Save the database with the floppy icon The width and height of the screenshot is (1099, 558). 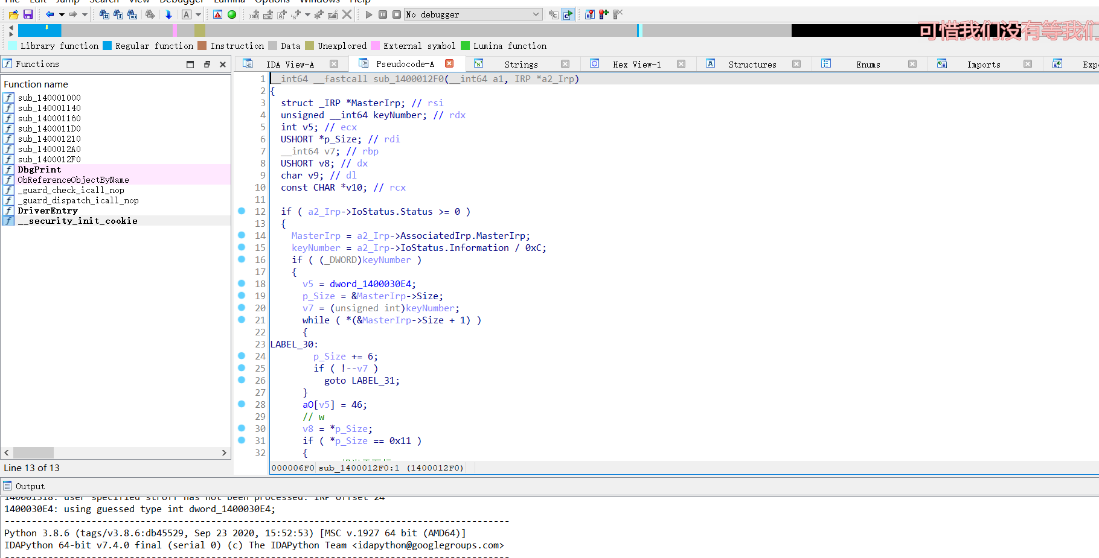28,14
